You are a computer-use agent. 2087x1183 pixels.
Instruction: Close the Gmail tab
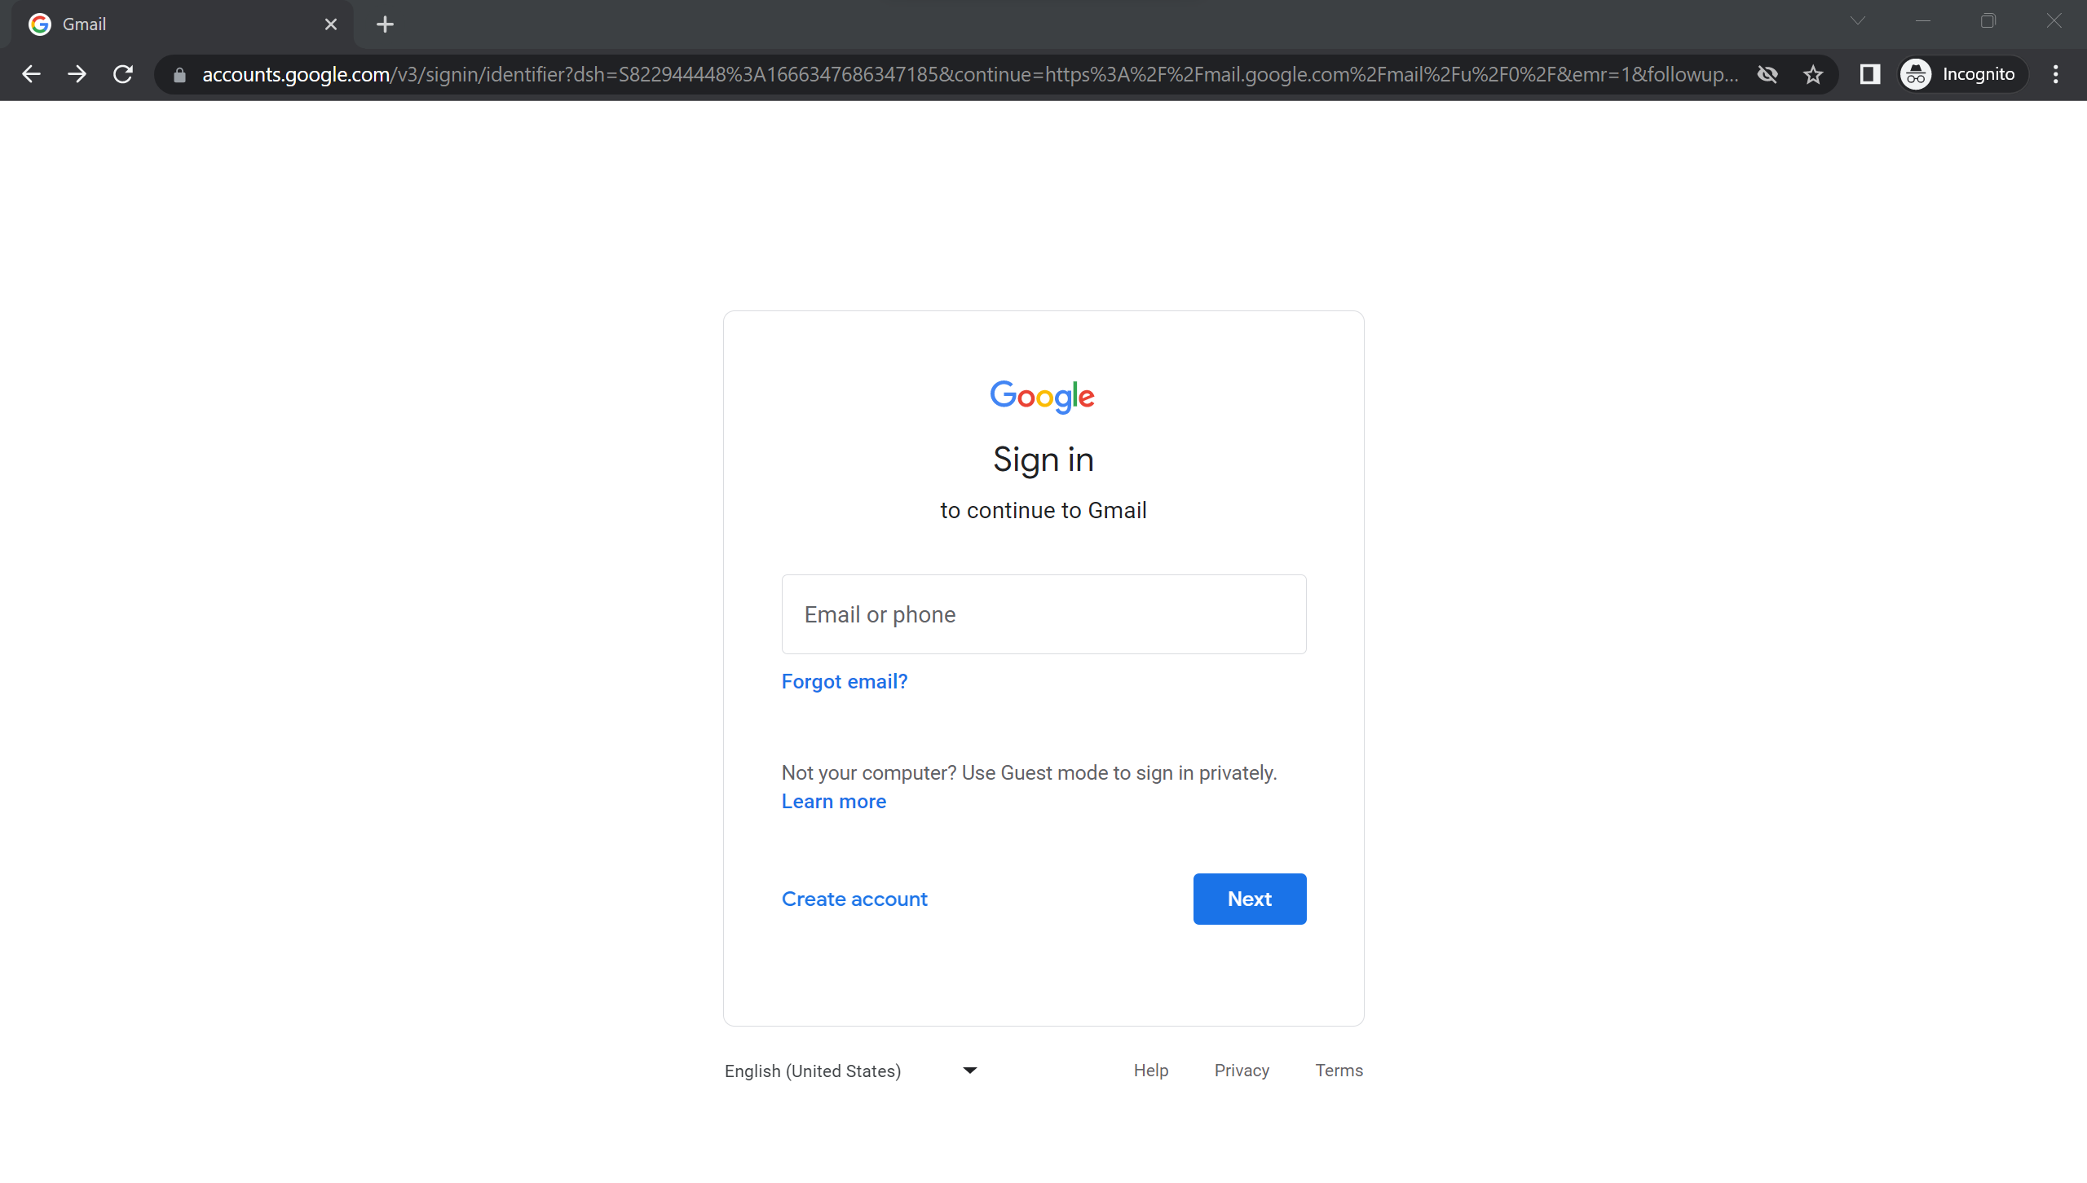pos(331,24)
